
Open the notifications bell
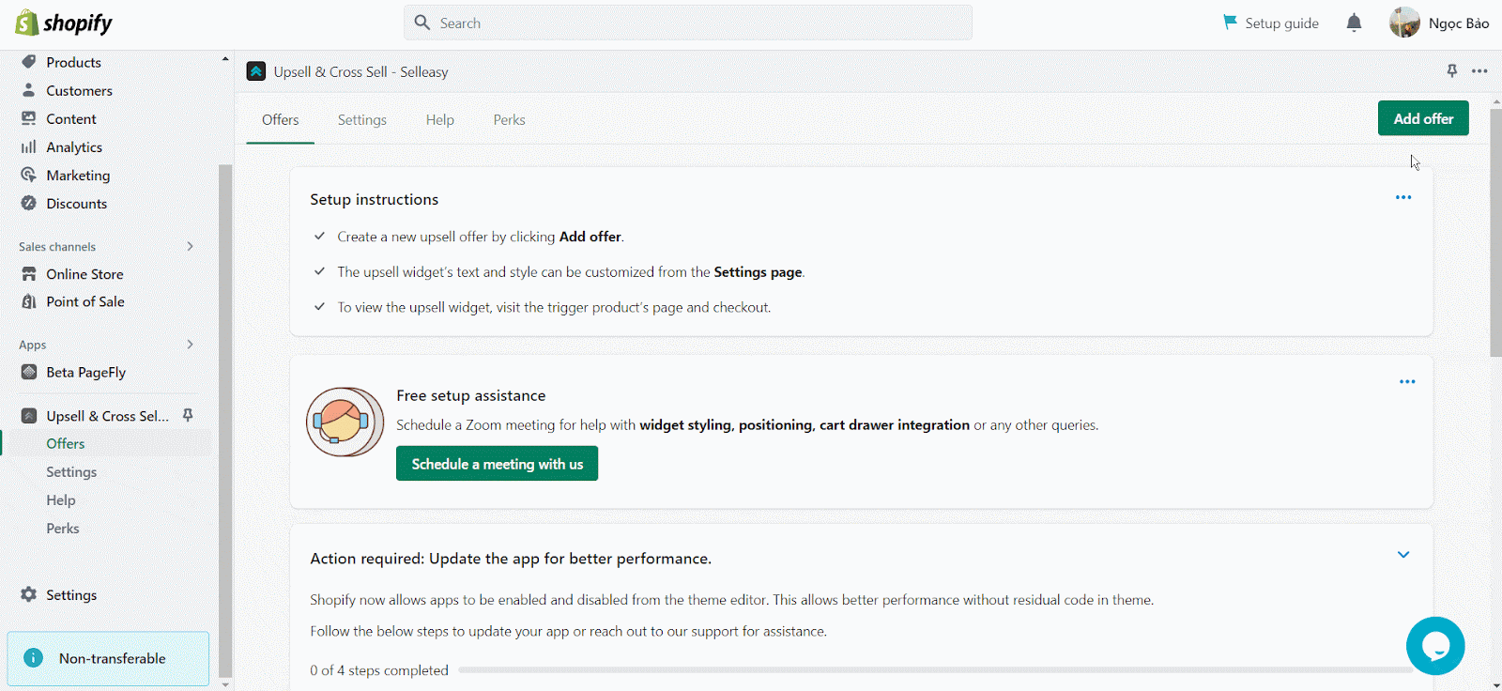(x=1354, y=23)
